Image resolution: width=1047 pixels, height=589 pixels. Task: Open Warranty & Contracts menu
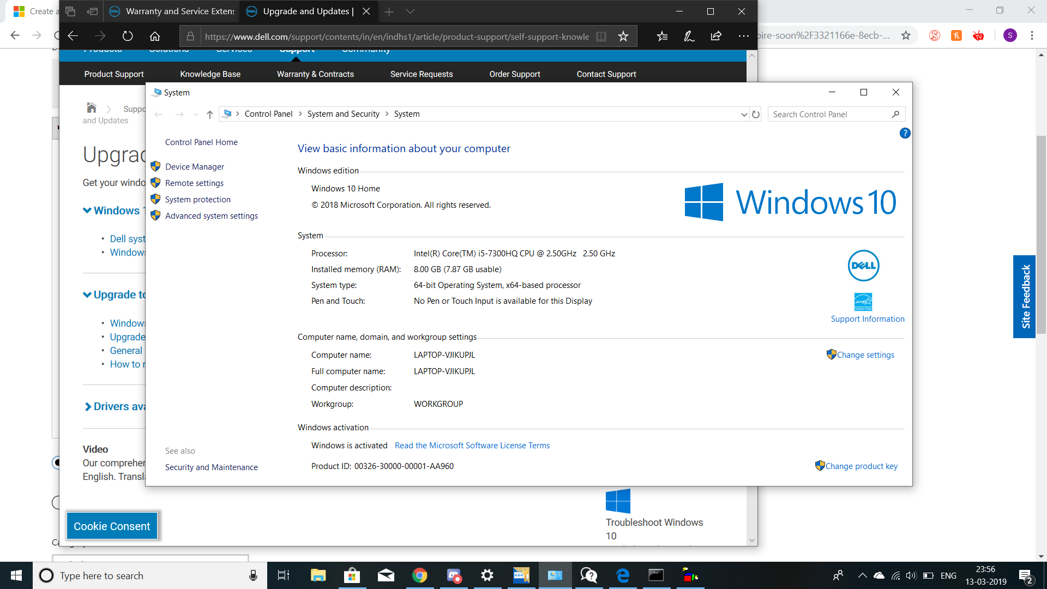click(x=315, y=74)
